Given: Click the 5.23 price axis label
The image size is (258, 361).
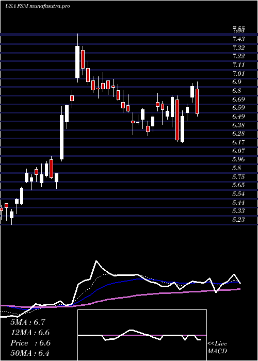Looking at the screenshot, I should click(238, 220).
